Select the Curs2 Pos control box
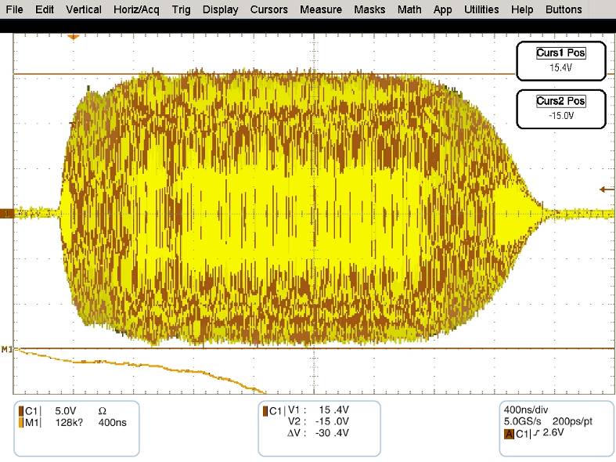 [560, 108]
